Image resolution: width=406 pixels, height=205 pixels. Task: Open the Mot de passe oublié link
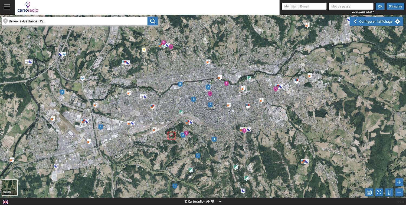[362, 12]
